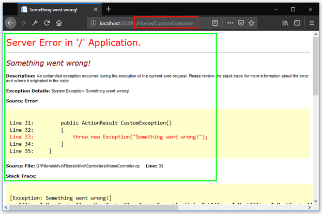The image size is (322, 214).
Task: Toggle Reader View icon in address bar
Action: tap(215, 23)
